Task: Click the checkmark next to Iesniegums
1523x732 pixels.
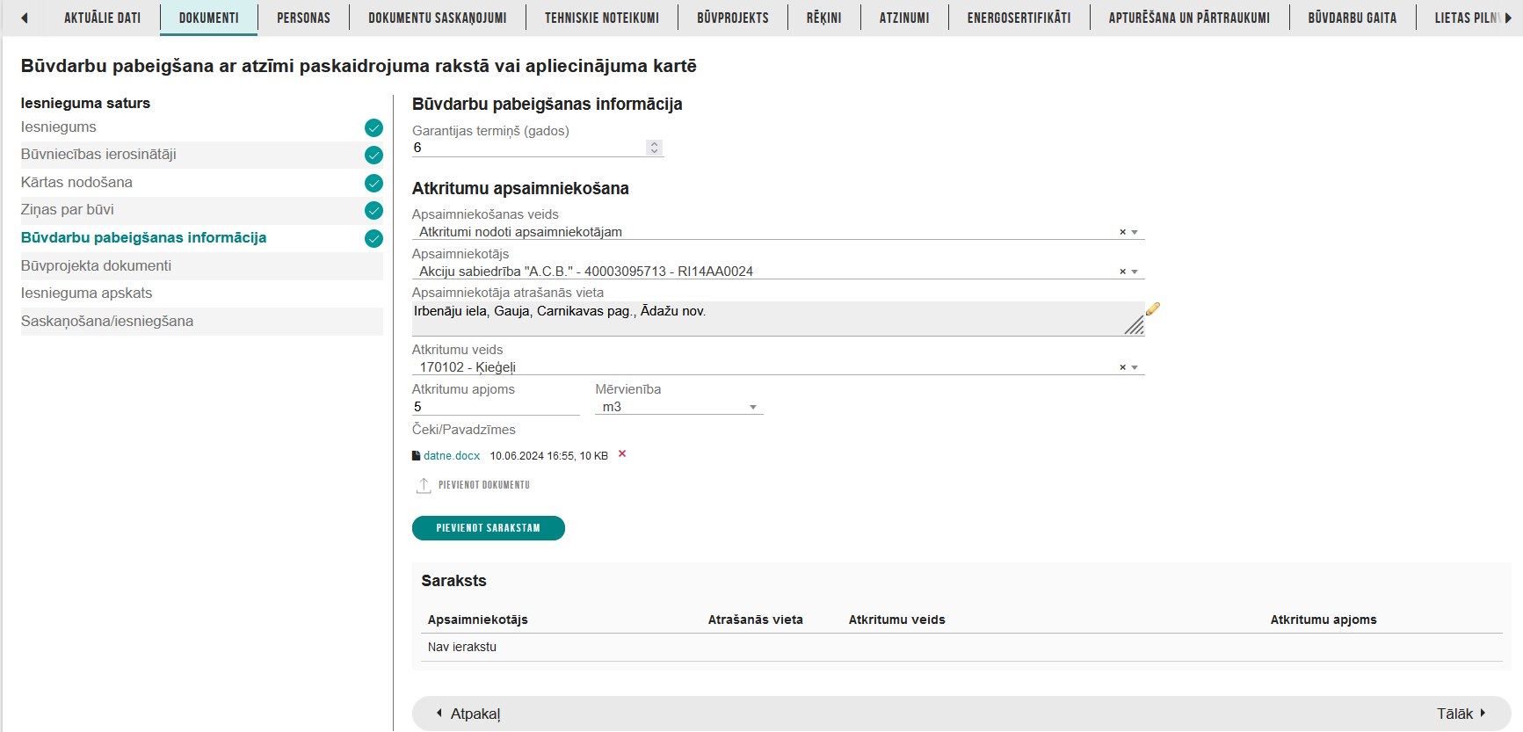Action: tap(373, 127)
